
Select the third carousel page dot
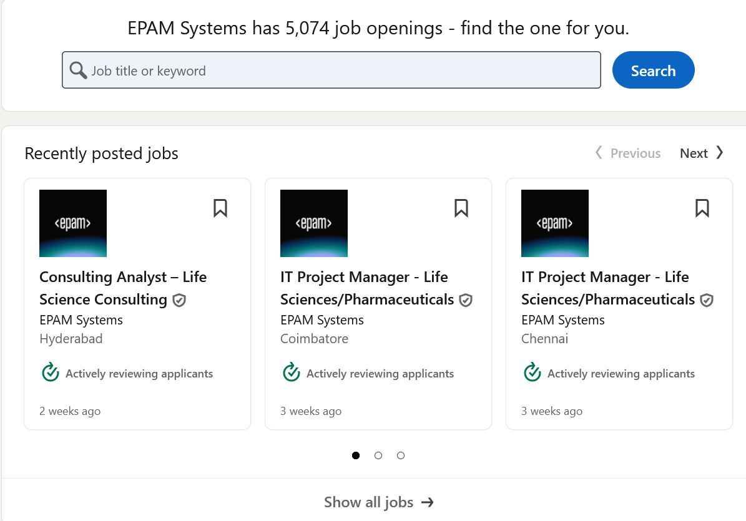tap(401, 455)
